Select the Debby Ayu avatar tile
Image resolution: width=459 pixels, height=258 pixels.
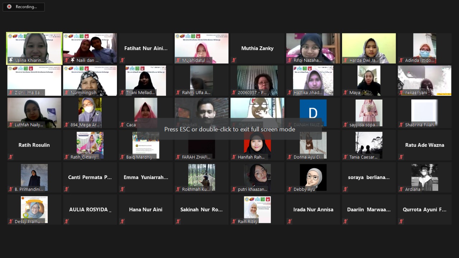[x=313, y=178]
